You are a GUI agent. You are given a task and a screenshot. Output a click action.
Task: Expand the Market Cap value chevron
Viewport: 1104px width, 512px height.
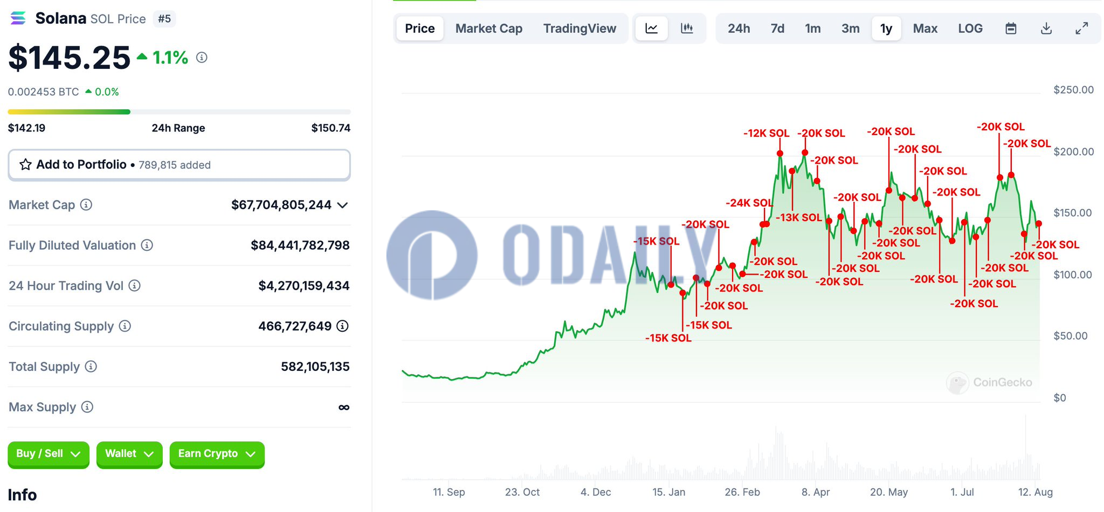(342, 205)
